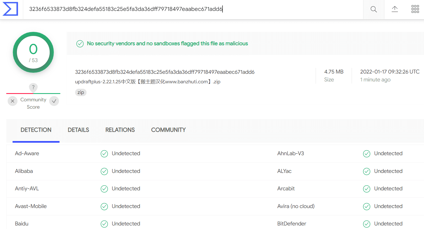Click the 4.75 MB size value

coord(334,72)
